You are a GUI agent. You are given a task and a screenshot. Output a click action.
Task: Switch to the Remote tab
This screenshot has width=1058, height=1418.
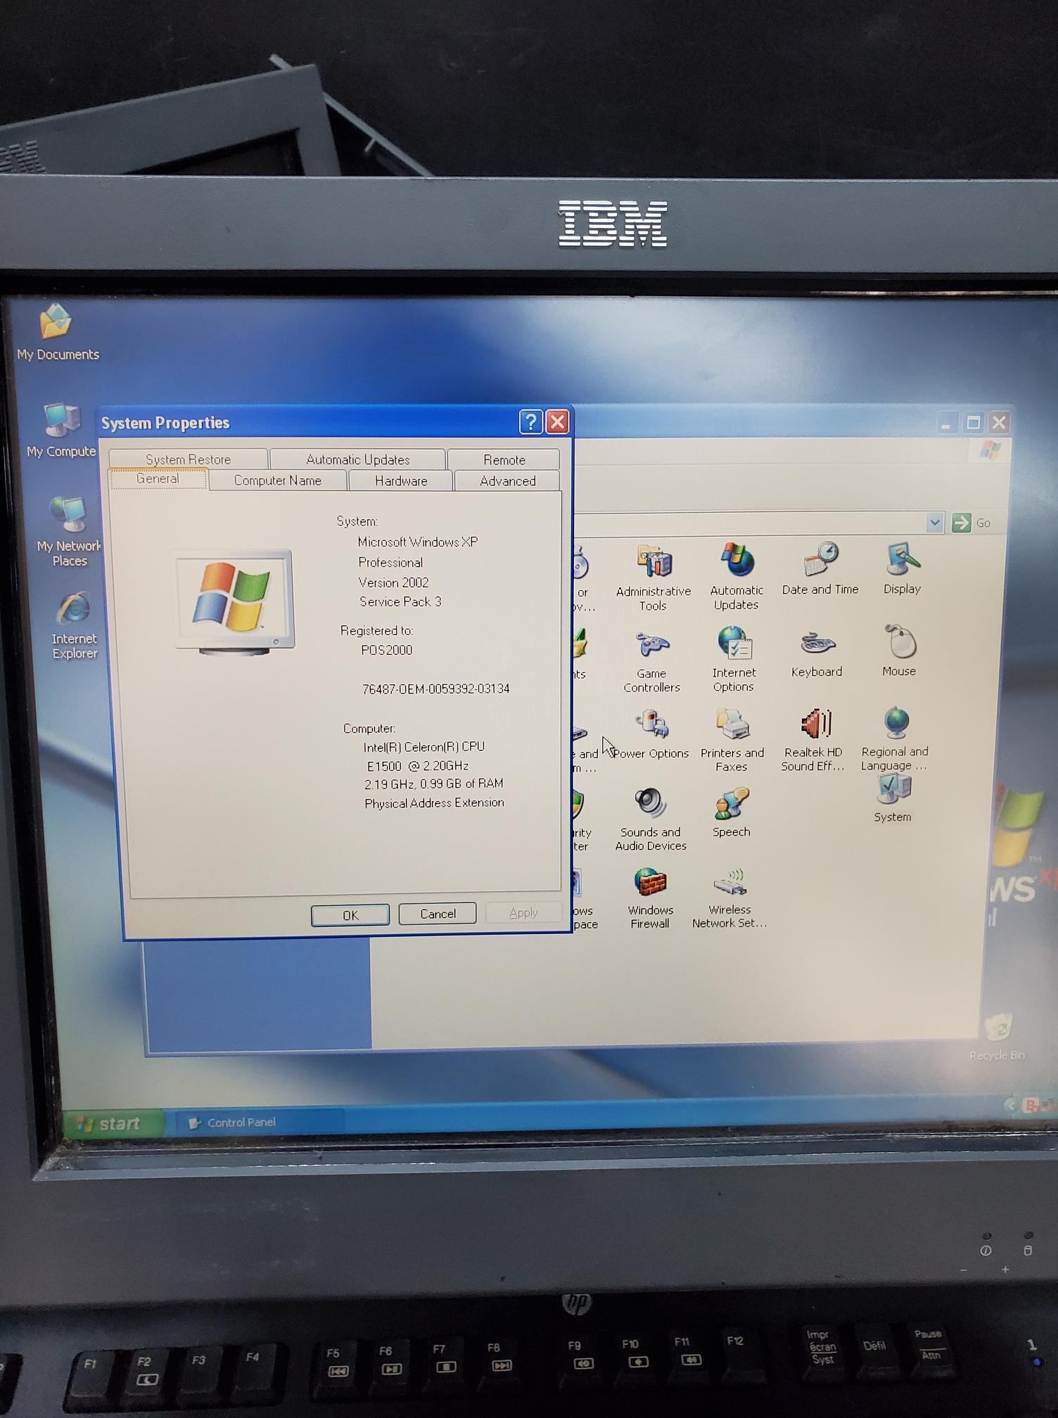[504, 459]
